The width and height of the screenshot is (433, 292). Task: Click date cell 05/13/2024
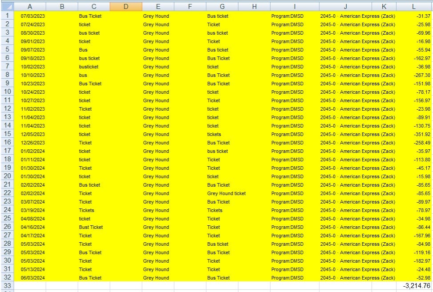coord(30,269)
